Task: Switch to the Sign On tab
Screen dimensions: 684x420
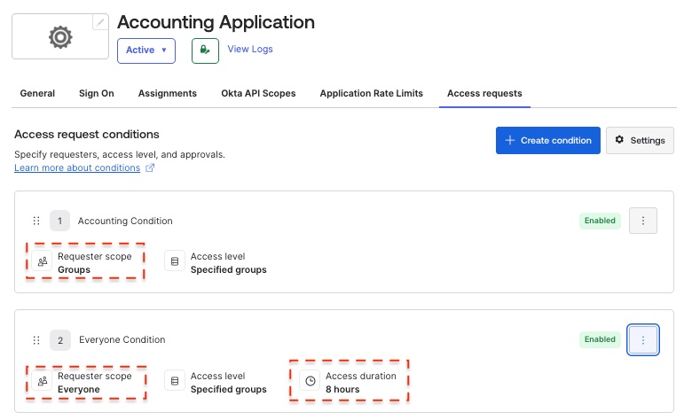Action: 96,93
